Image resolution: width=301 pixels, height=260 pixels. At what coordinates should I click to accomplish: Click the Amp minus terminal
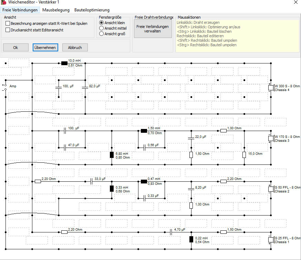[6, 89]
